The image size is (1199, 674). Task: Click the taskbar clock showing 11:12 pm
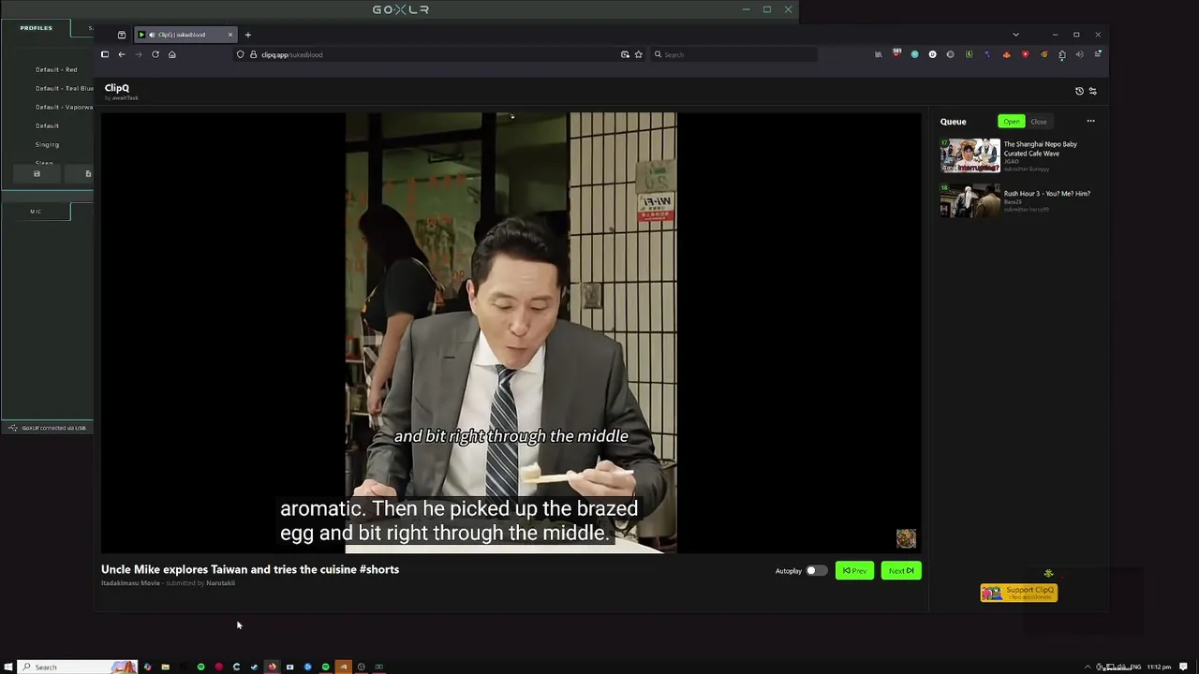pyautogui.click(x=1159, y=667)
